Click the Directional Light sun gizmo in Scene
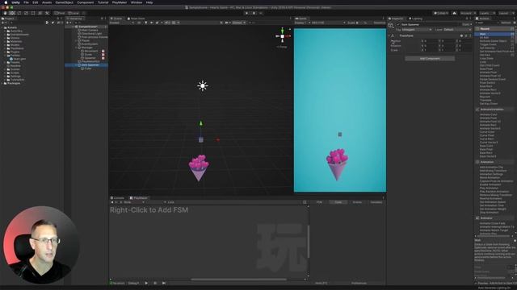 203,85
